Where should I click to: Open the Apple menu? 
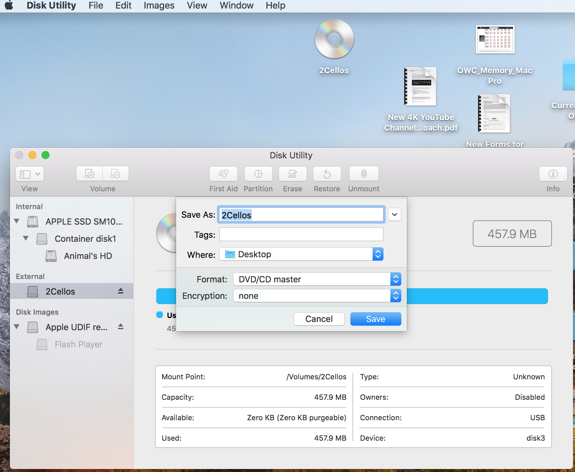(x=9, y=6)
